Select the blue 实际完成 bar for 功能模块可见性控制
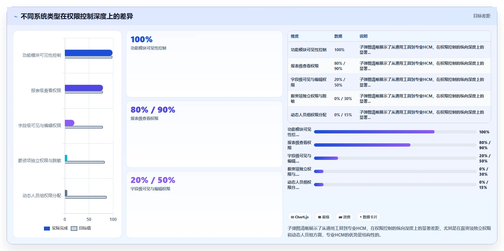504x251 pixels. pos(89,53)
